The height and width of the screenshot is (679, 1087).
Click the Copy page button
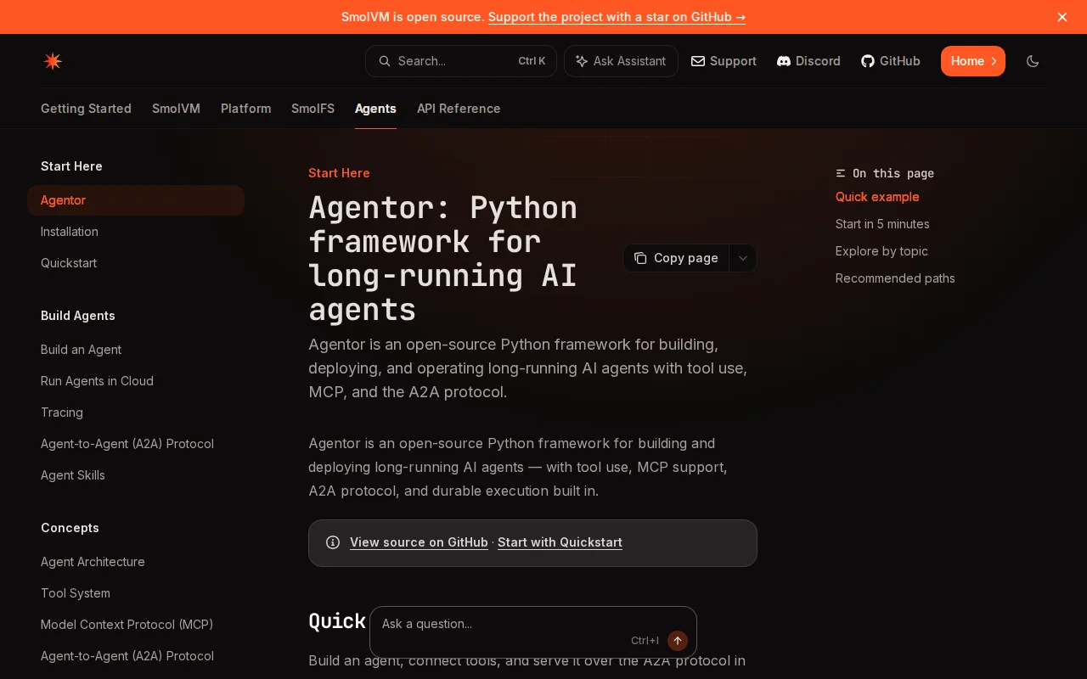[x=676, y=258]
